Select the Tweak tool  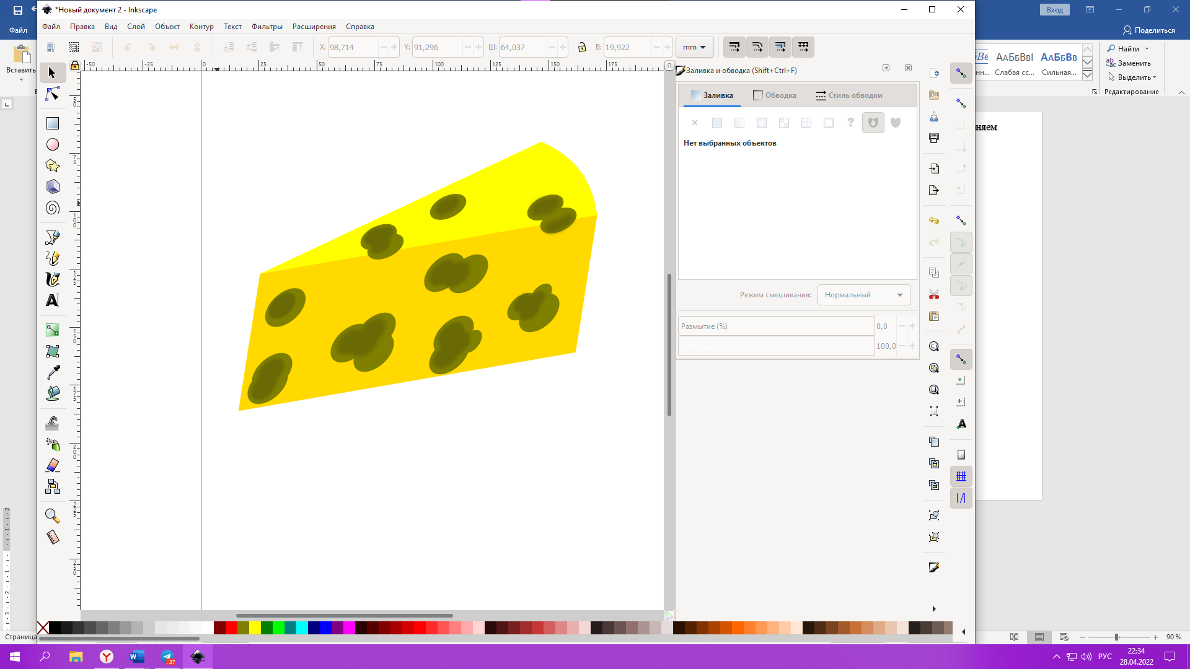coord(53,423)
